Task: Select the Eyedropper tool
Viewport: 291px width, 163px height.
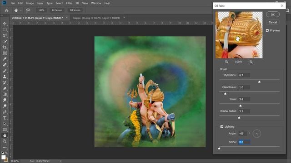Action: point(5,59)
